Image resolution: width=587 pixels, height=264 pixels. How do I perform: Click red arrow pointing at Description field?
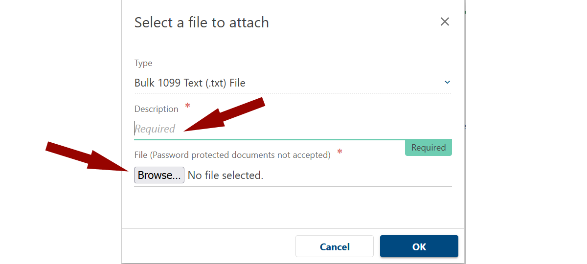pos(225,115)
